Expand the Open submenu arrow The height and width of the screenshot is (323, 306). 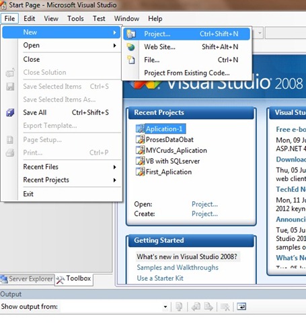115,46
